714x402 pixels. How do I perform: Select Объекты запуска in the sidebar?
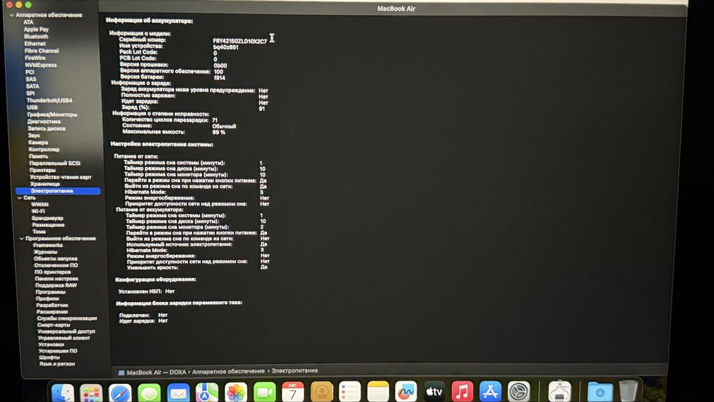pos(56,258)
